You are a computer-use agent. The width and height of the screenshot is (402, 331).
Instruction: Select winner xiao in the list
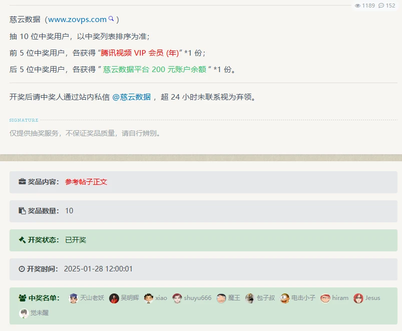(161, 298)
